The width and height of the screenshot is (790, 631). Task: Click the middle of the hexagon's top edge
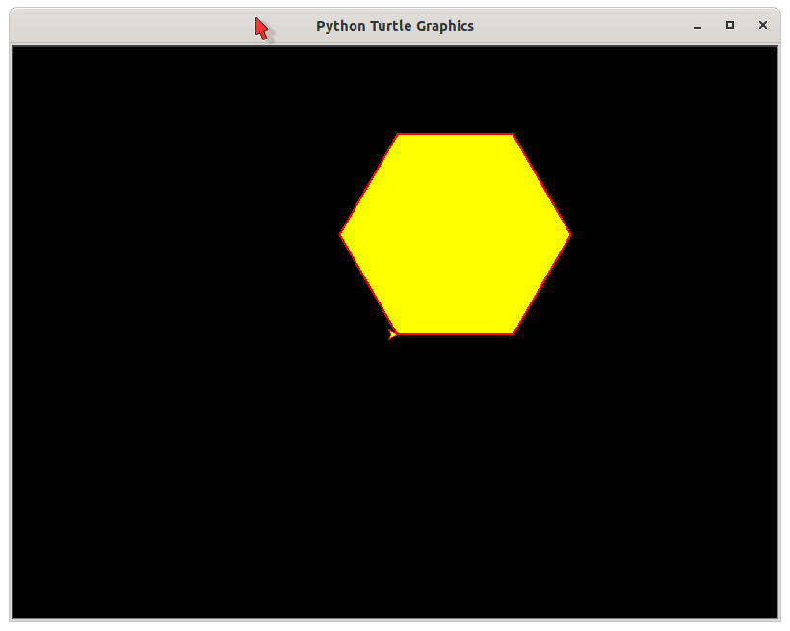point(455,134)
